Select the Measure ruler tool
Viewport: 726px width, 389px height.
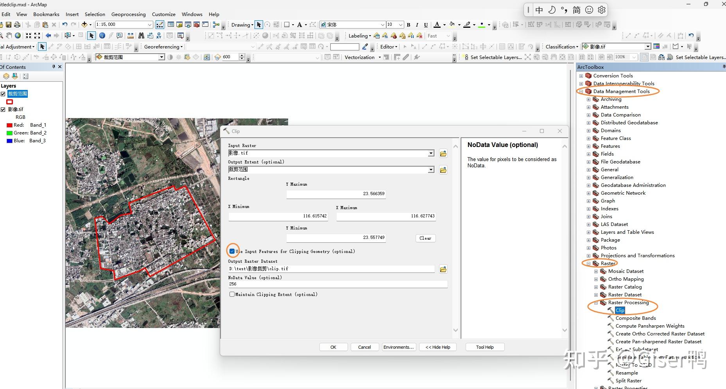click(x=130, y=36)
